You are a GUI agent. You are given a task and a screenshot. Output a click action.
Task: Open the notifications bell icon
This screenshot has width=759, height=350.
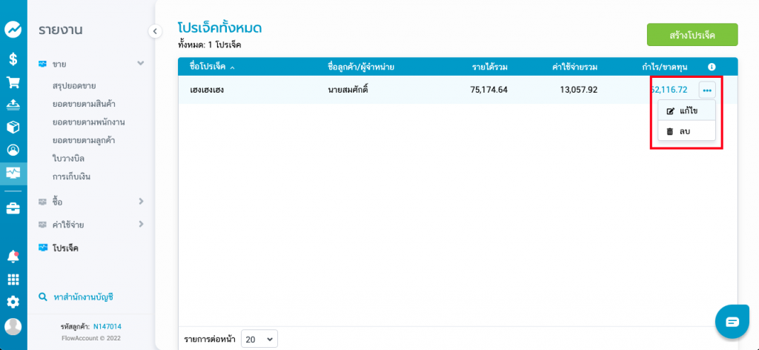tap(13, 257)
